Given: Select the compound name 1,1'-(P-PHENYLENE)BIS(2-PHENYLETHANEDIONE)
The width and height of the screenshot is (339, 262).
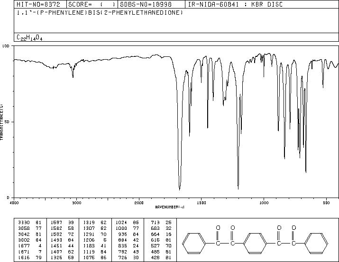Looking at the screenshot, I should (100, 13).
